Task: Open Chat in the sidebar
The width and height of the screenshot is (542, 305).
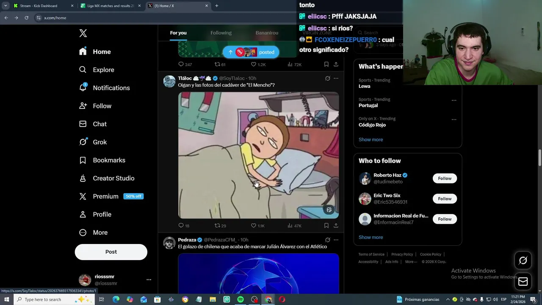Action: [x=93, y=124]
